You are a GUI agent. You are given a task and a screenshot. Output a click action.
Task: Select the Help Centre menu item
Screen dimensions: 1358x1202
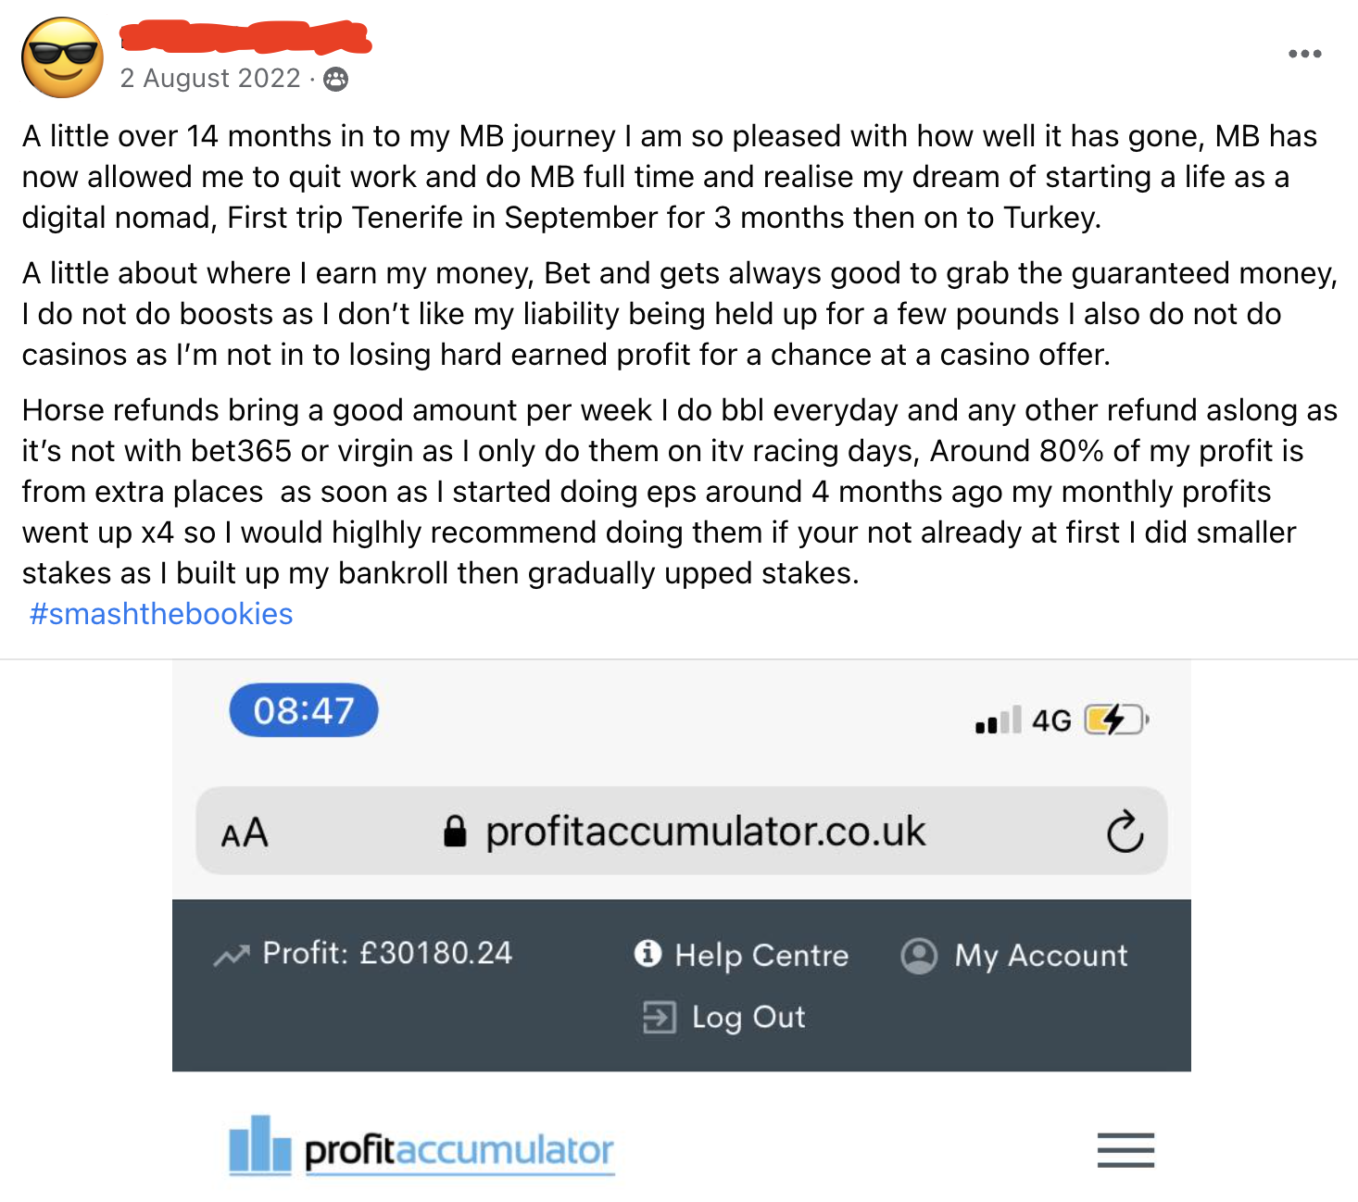click(x=761, y=955)
